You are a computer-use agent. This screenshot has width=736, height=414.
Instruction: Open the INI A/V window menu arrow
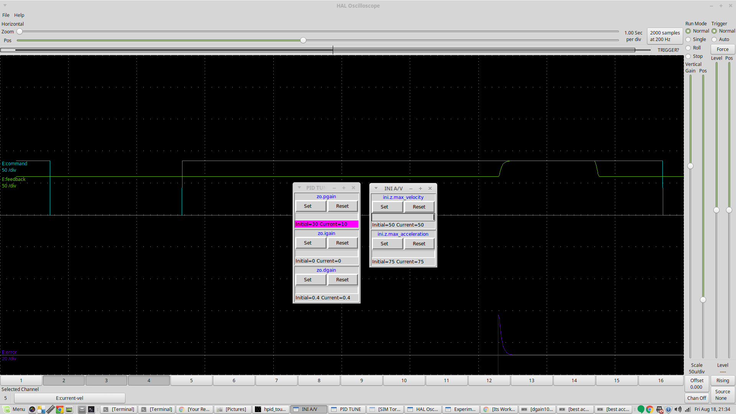[376, 188]
